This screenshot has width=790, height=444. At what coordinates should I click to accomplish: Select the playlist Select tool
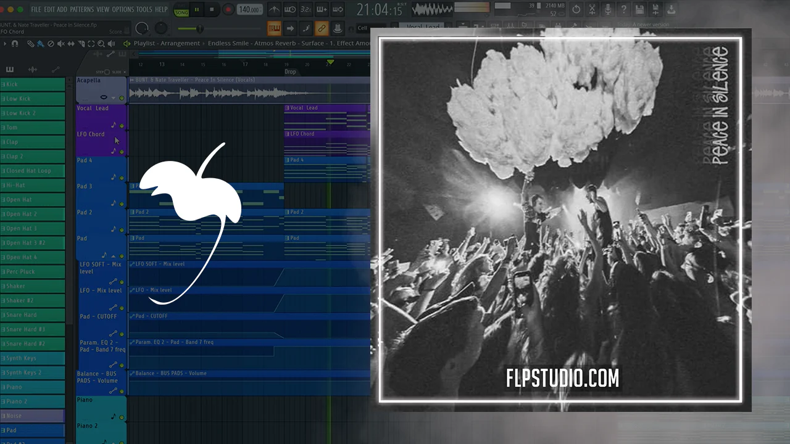point(91,44)
